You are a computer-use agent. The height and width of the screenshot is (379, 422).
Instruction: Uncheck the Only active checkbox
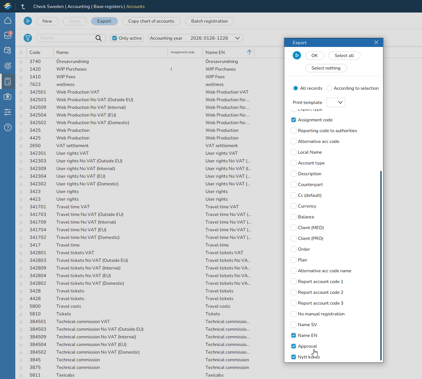[x=115, y=38]
